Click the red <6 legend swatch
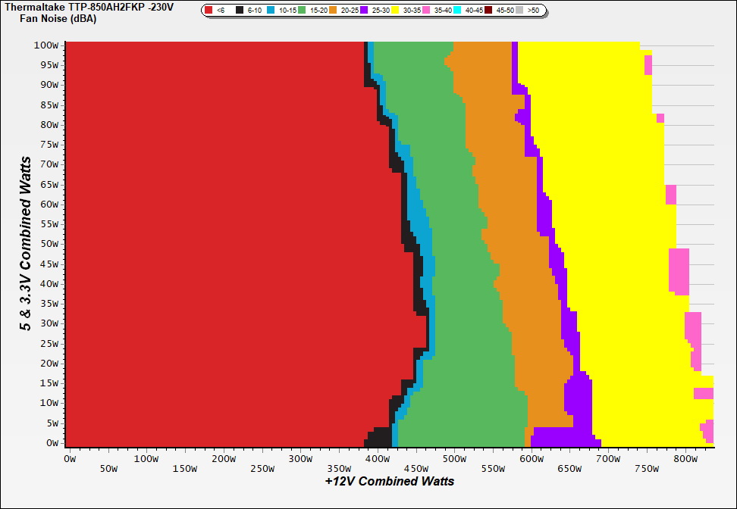737x509 pixels. (x=209, y=11)
